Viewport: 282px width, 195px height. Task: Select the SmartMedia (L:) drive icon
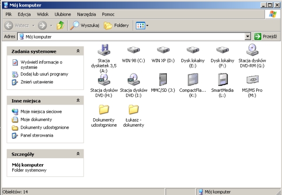point(222,80)
